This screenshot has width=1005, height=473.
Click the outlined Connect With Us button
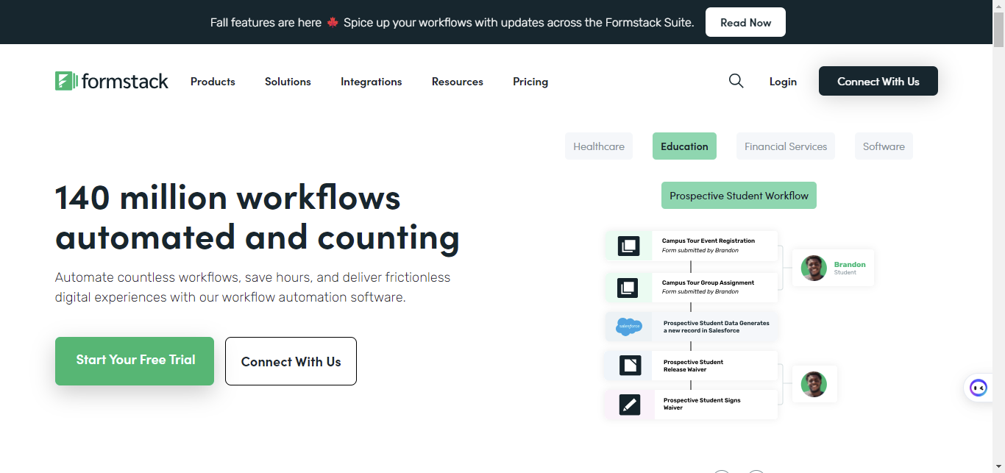(x=291, y=361)
